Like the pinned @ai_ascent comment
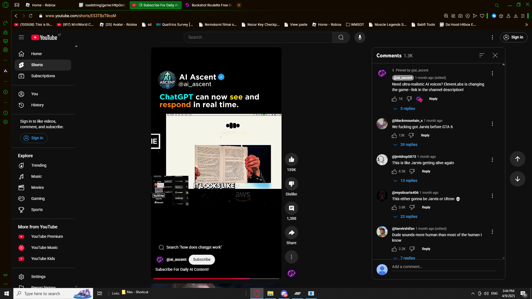 click(x=394, y=99)
